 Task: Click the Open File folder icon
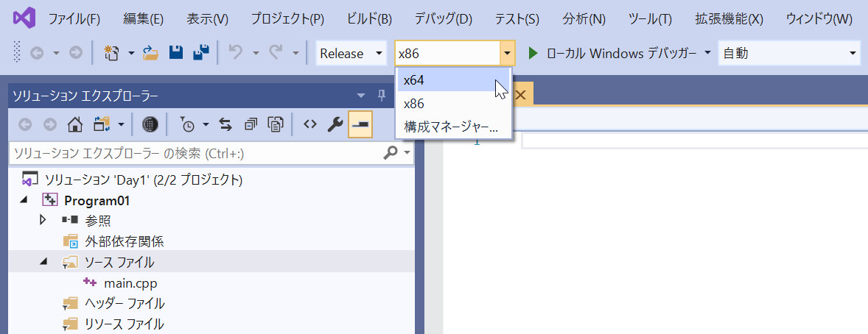151,53
